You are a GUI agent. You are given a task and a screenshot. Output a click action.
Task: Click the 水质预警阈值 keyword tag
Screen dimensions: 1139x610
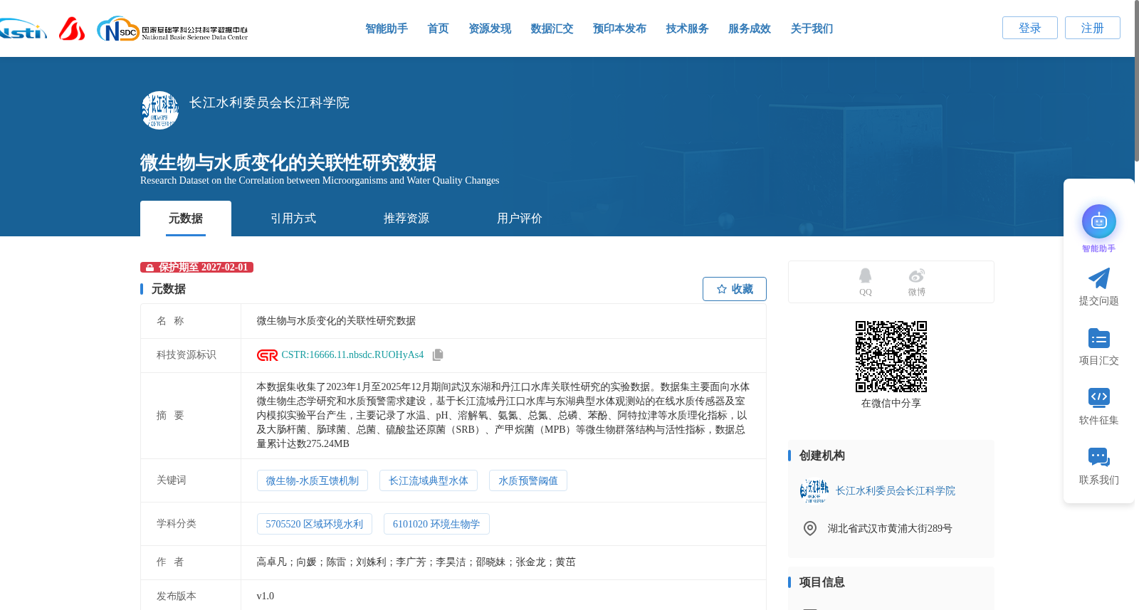(528, 480)
